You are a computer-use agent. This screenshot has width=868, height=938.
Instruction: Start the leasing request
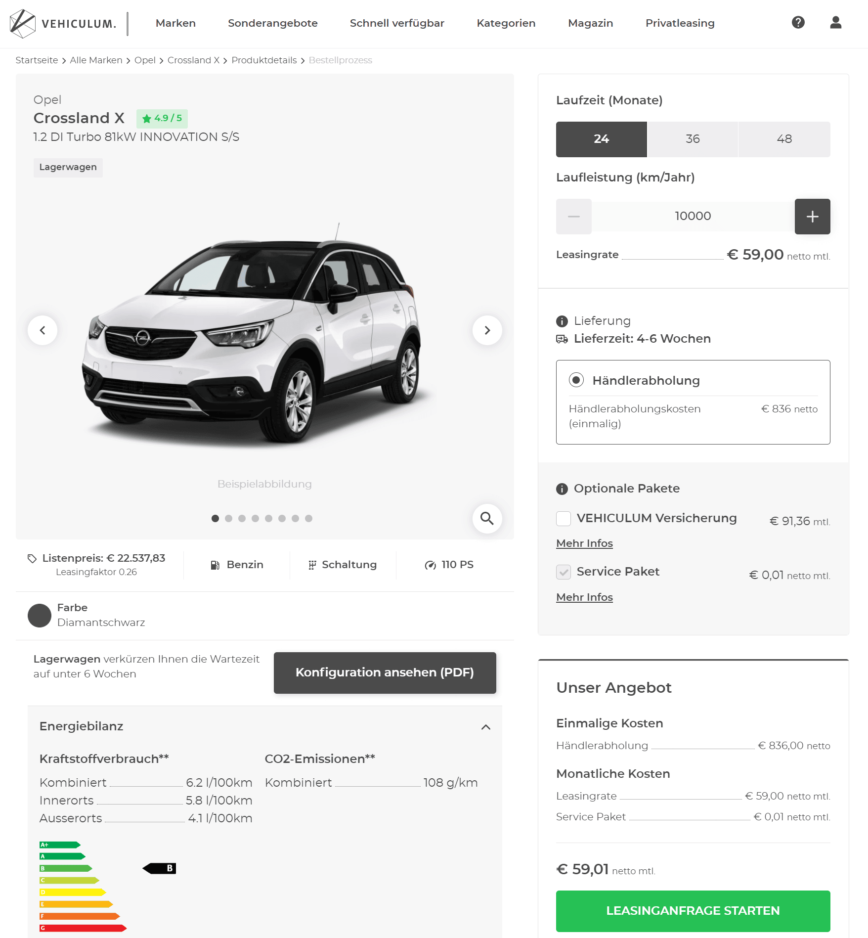(x=693, y=911)
